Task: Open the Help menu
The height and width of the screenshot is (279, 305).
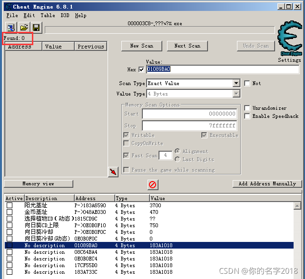Action: (x=80, y=15)
